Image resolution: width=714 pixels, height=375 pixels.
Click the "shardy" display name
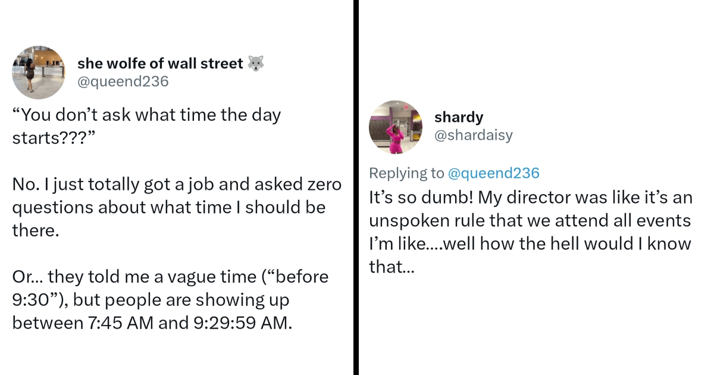(x=459, y=117)
